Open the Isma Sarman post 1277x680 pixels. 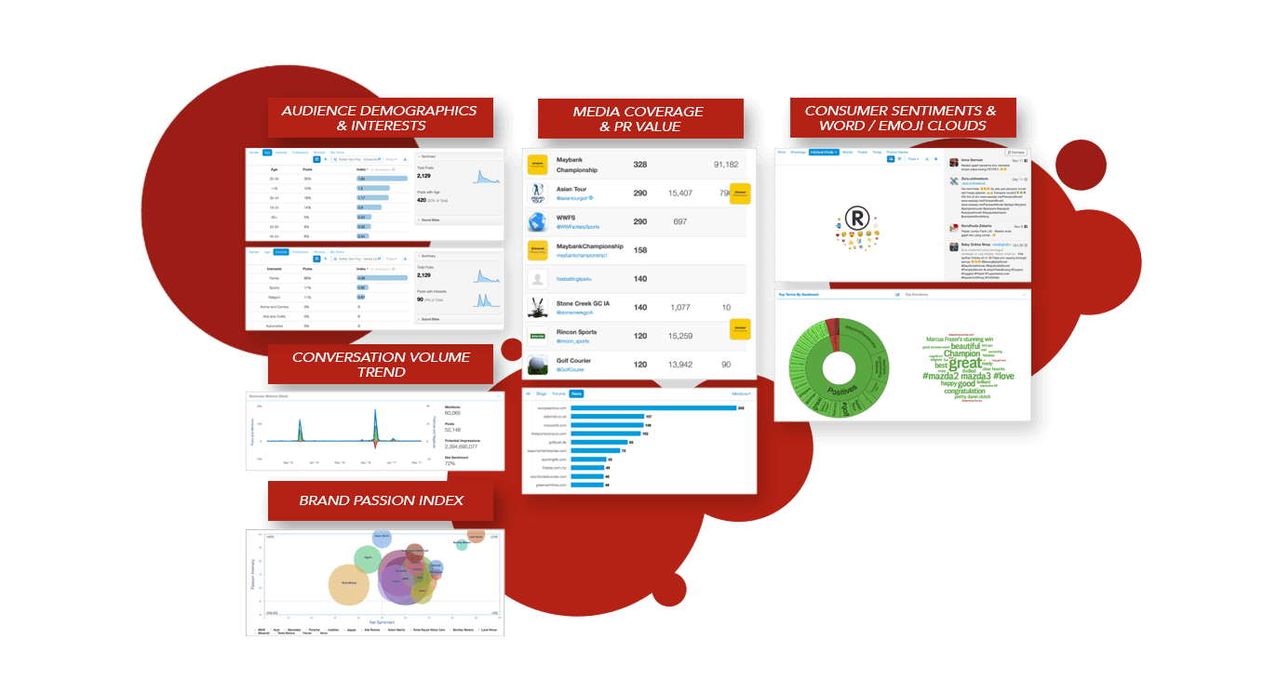pyautogui.click(x=988, y=165)
